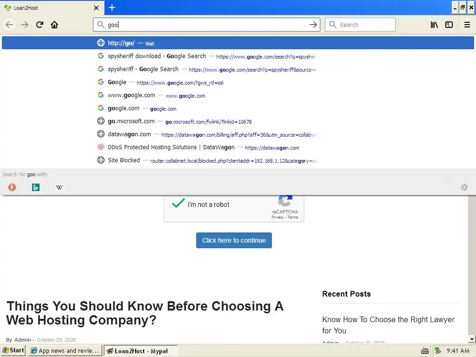The height and width of the screenshot is (357, 476).
Task: Reload the current page
Action: pos(40,25)
